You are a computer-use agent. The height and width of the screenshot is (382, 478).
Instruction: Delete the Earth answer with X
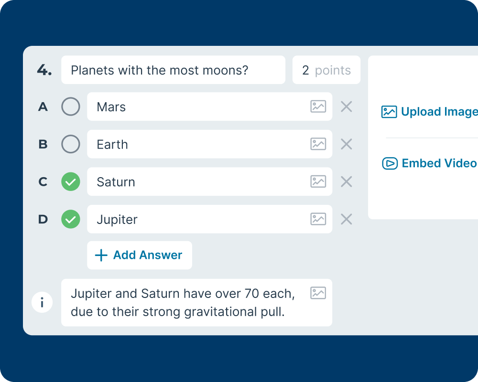coord(347,144)
